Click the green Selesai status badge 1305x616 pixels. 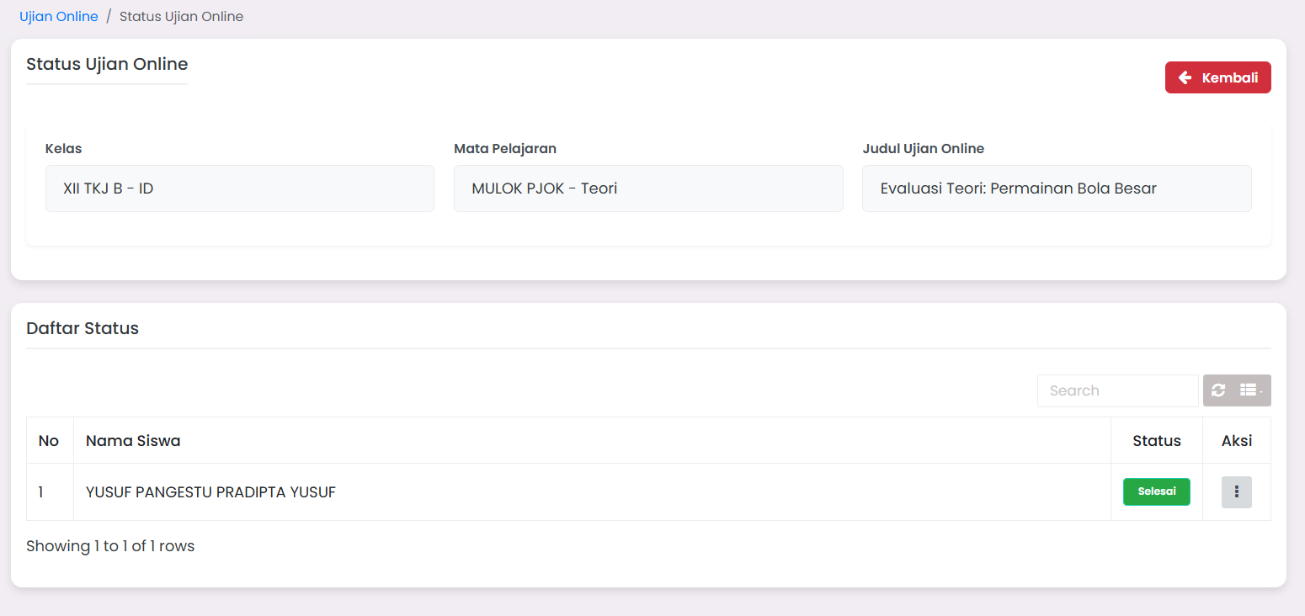(1156, 491)
